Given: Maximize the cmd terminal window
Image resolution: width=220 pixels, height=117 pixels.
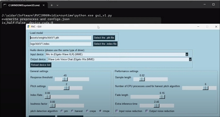Looking at the screenshot, I should (x=213, y=4).
